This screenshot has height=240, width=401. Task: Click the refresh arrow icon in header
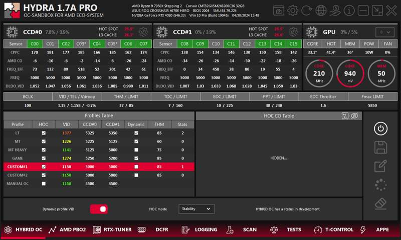coord(307,10)
